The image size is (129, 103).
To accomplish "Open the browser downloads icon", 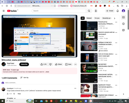I will coord(127,6).
